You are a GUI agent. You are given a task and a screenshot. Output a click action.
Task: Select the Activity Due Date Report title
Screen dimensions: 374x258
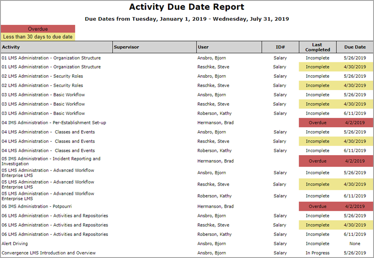tap(187, 7)
